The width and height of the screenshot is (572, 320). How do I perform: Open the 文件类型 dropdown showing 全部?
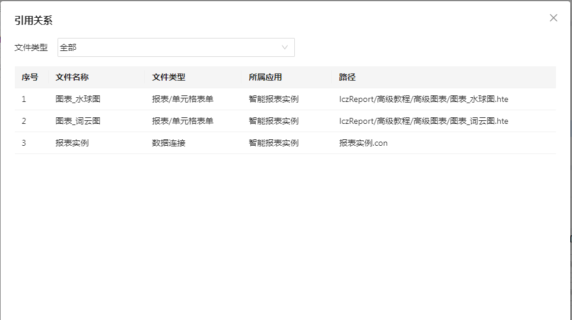point(169,47)
